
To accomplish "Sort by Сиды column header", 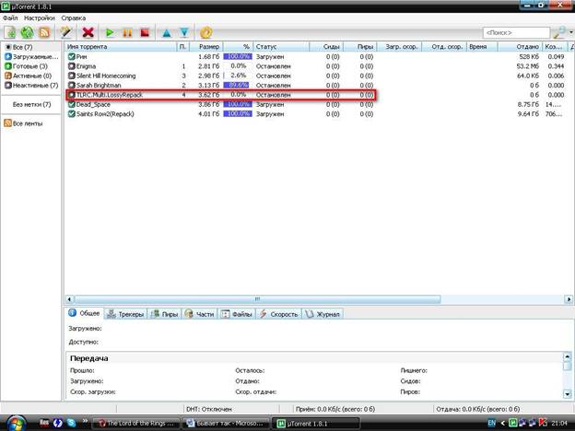I will [x=326, y=47].
